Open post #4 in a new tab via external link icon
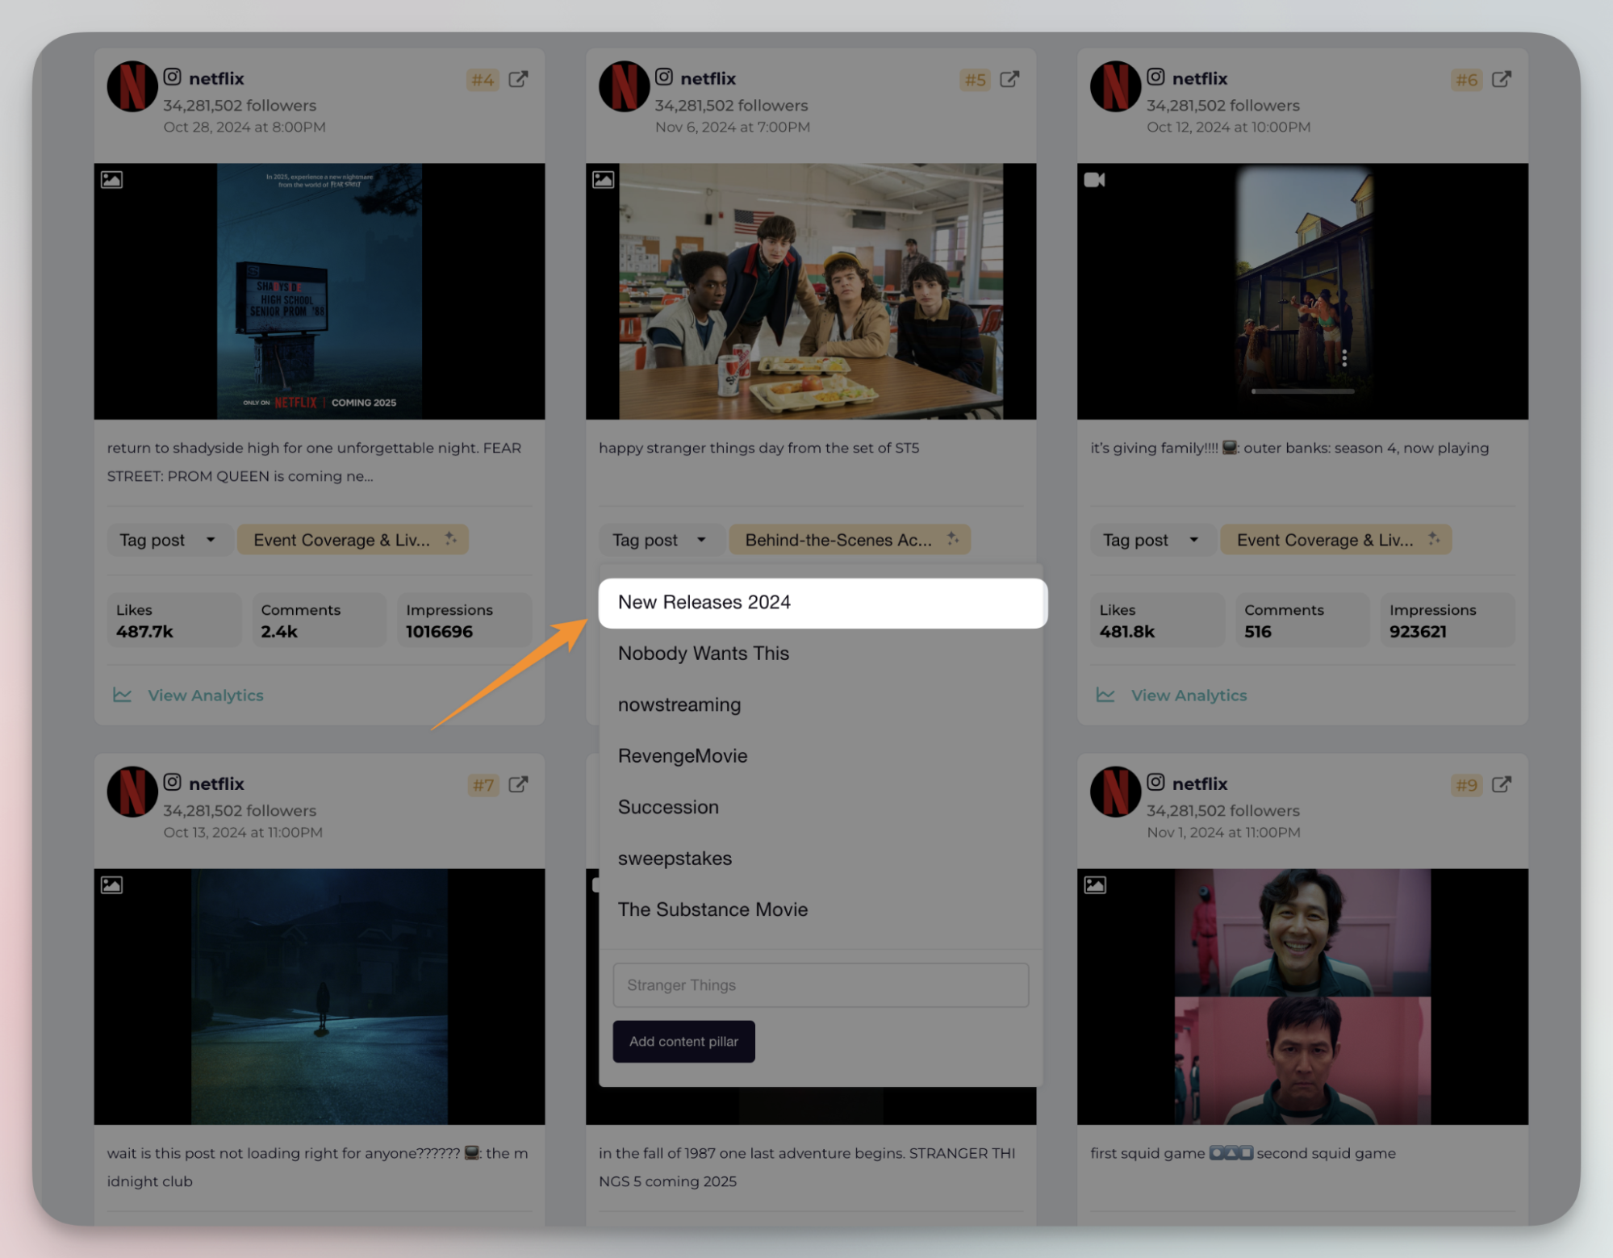This screenshot has height=1258, width=1613. pos(518,79)
